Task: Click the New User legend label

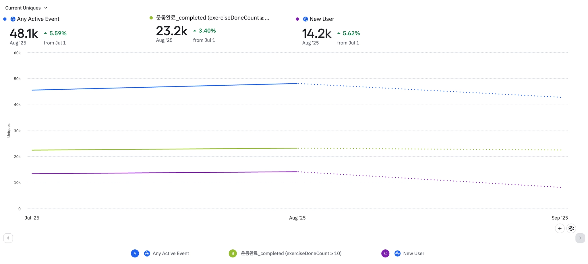Action: [414, 253]
